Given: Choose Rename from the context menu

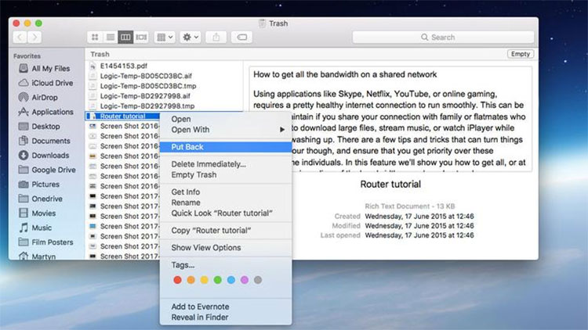Looking at the screenshot, I should click(225, 203).
